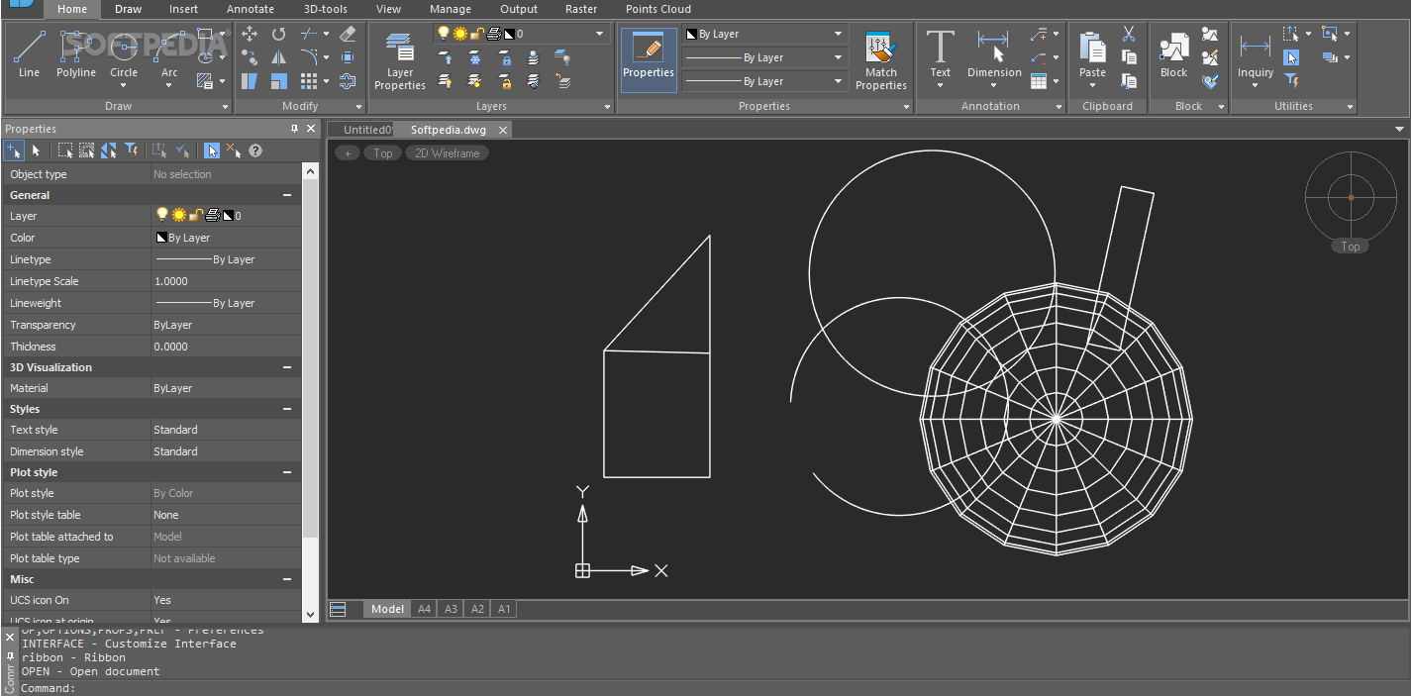Toggle the Properties palette button in ribbon
1412x696 pixels.
pyautogui.click(x=649, y=59)
